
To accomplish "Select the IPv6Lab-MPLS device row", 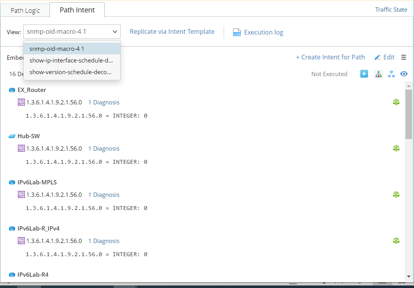I will (x=37, y=182).
